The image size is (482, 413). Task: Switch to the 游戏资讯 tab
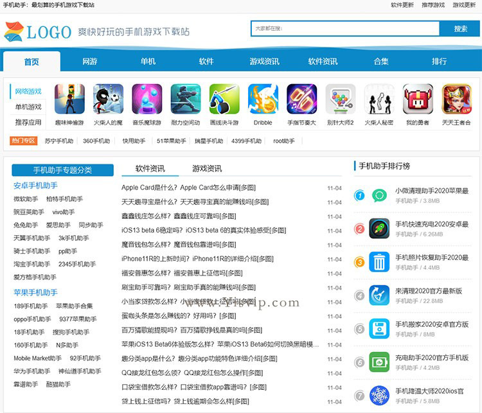tap(207, 168)
